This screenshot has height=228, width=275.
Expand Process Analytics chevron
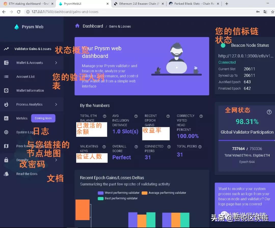[56, 104]
